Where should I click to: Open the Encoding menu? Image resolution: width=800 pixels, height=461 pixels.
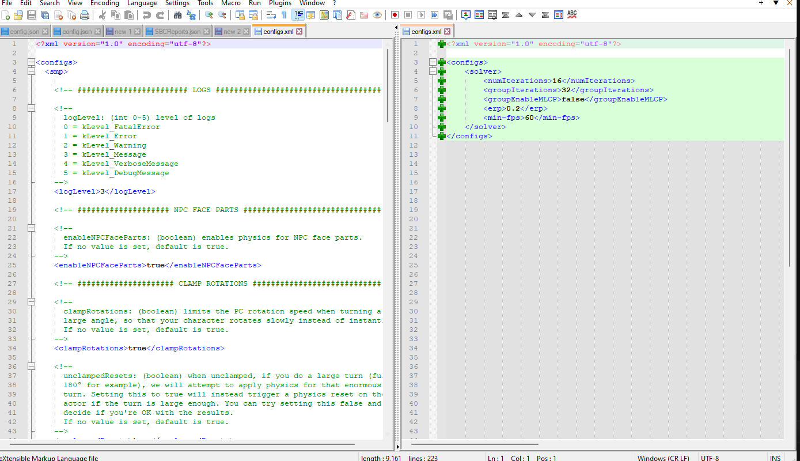[x=104, y=3]
